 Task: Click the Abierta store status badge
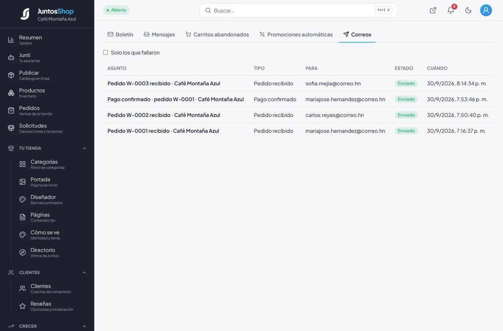point(116,10)
